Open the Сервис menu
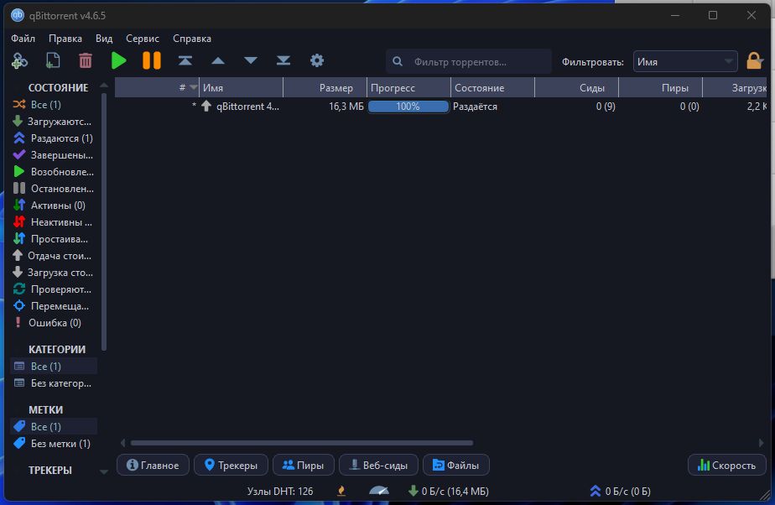Image resolution: width=775 pixels, height=505 pixels. tap(143, 39)
